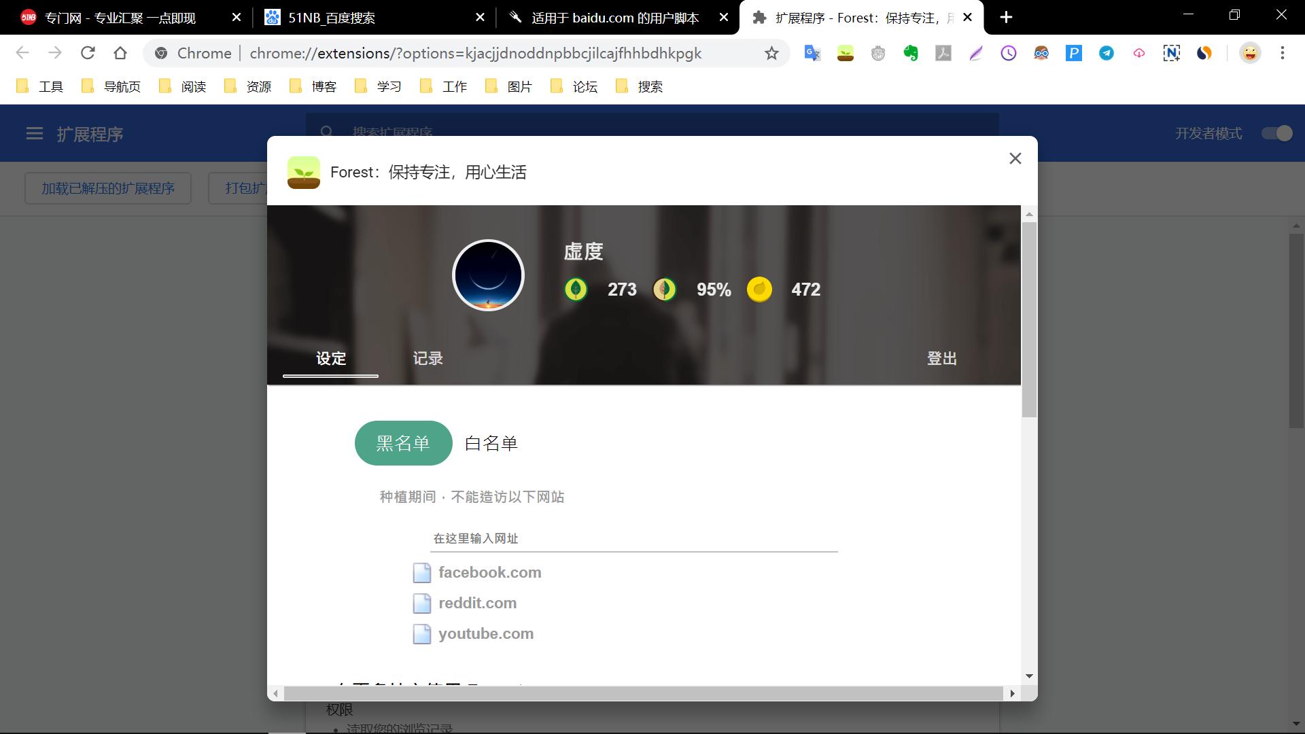The width and height of the screenshot is (1305, 734).
Task: Click the blue P extension icon
Action: coord(1074,53)
